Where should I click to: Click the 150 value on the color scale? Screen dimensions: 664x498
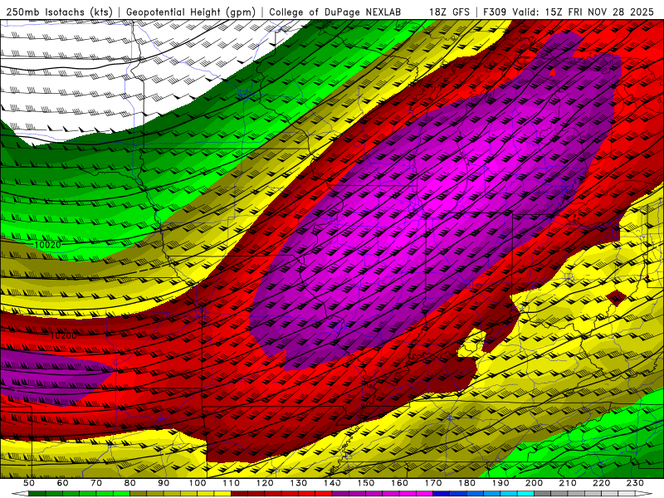(x=366, y=483)
